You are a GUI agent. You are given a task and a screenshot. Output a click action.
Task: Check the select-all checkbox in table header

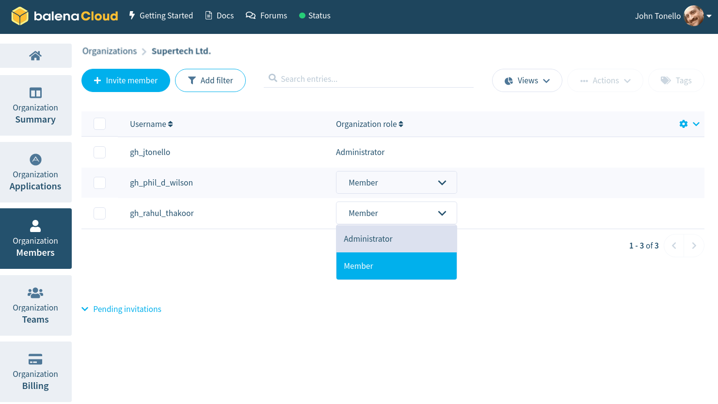click(100, 124)
